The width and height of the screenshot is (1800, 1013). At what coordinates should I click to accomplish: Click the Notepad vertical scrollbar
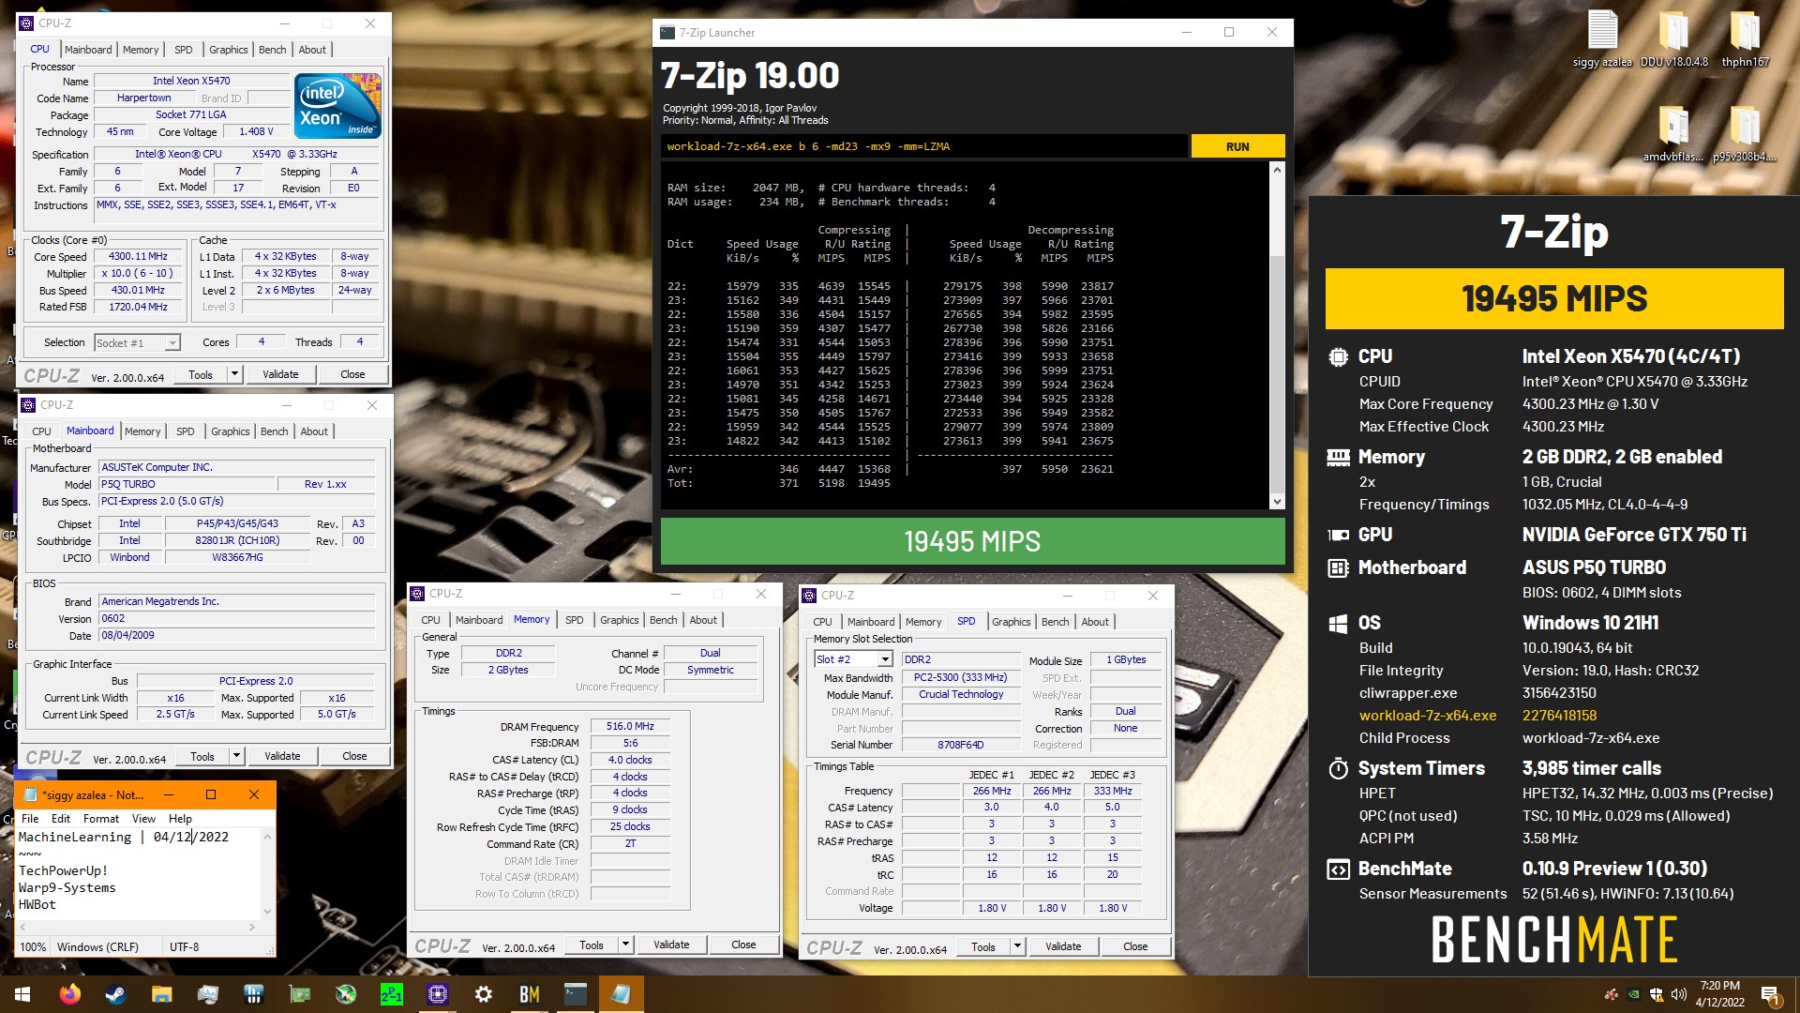point(267,873)
